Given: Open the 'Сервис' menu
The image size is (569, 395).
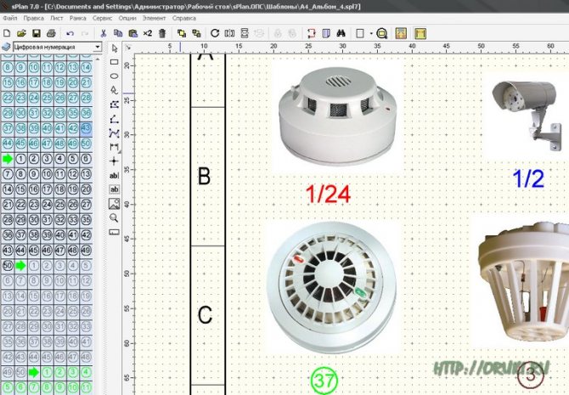Looking at the screenshot, I should [x=101, y=17].
